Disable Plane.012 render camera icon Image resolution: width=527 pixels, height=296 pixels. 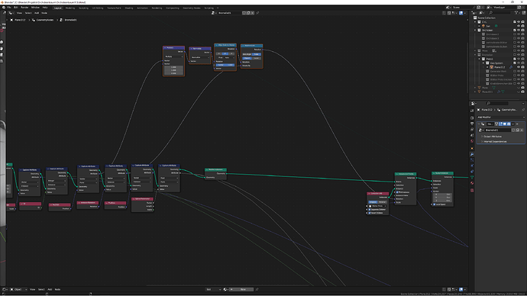(522, 67)
